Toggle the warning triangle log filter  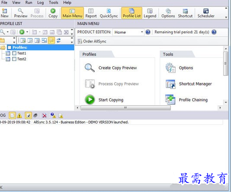coord(19,116)
